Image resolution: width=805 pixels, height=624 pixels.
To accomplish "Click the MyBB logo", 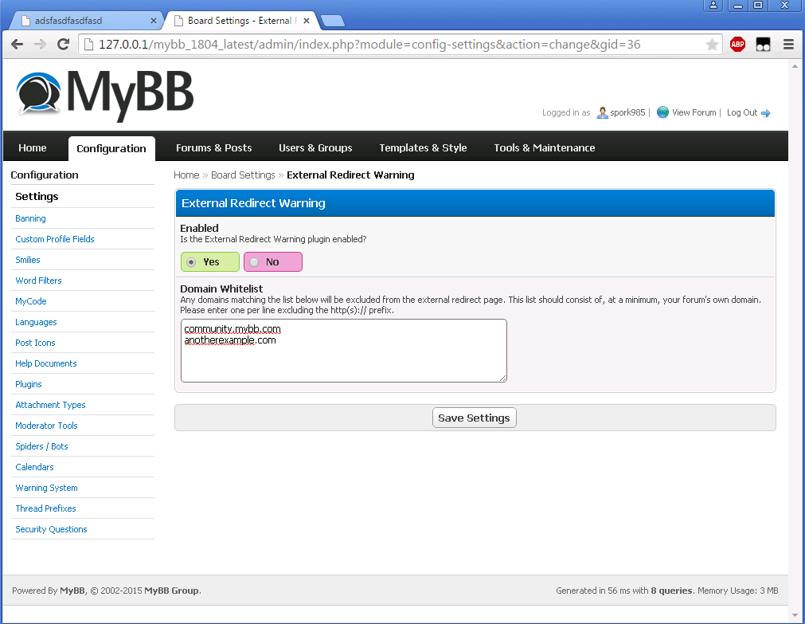I will click(x=105, y=96).
